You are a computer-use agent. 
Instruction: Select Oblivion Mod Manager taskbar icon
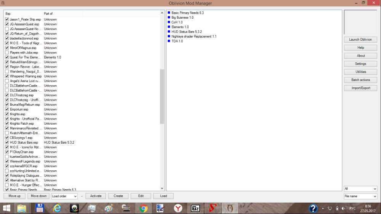click(230, 208)
